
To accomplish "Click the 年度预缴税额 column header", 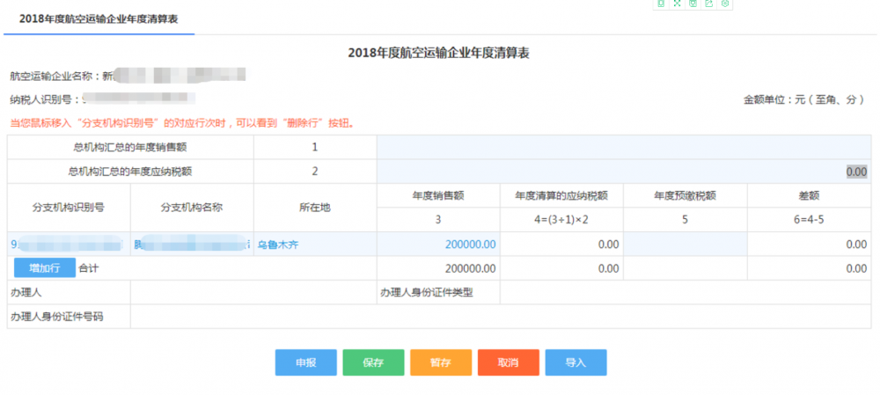I will [686, 196].
